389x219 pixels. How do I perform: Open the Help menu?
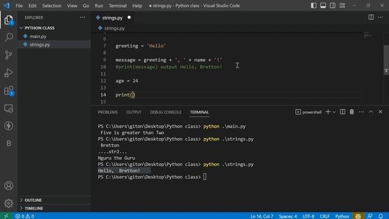pyautogui.click(x=137, y=5)
